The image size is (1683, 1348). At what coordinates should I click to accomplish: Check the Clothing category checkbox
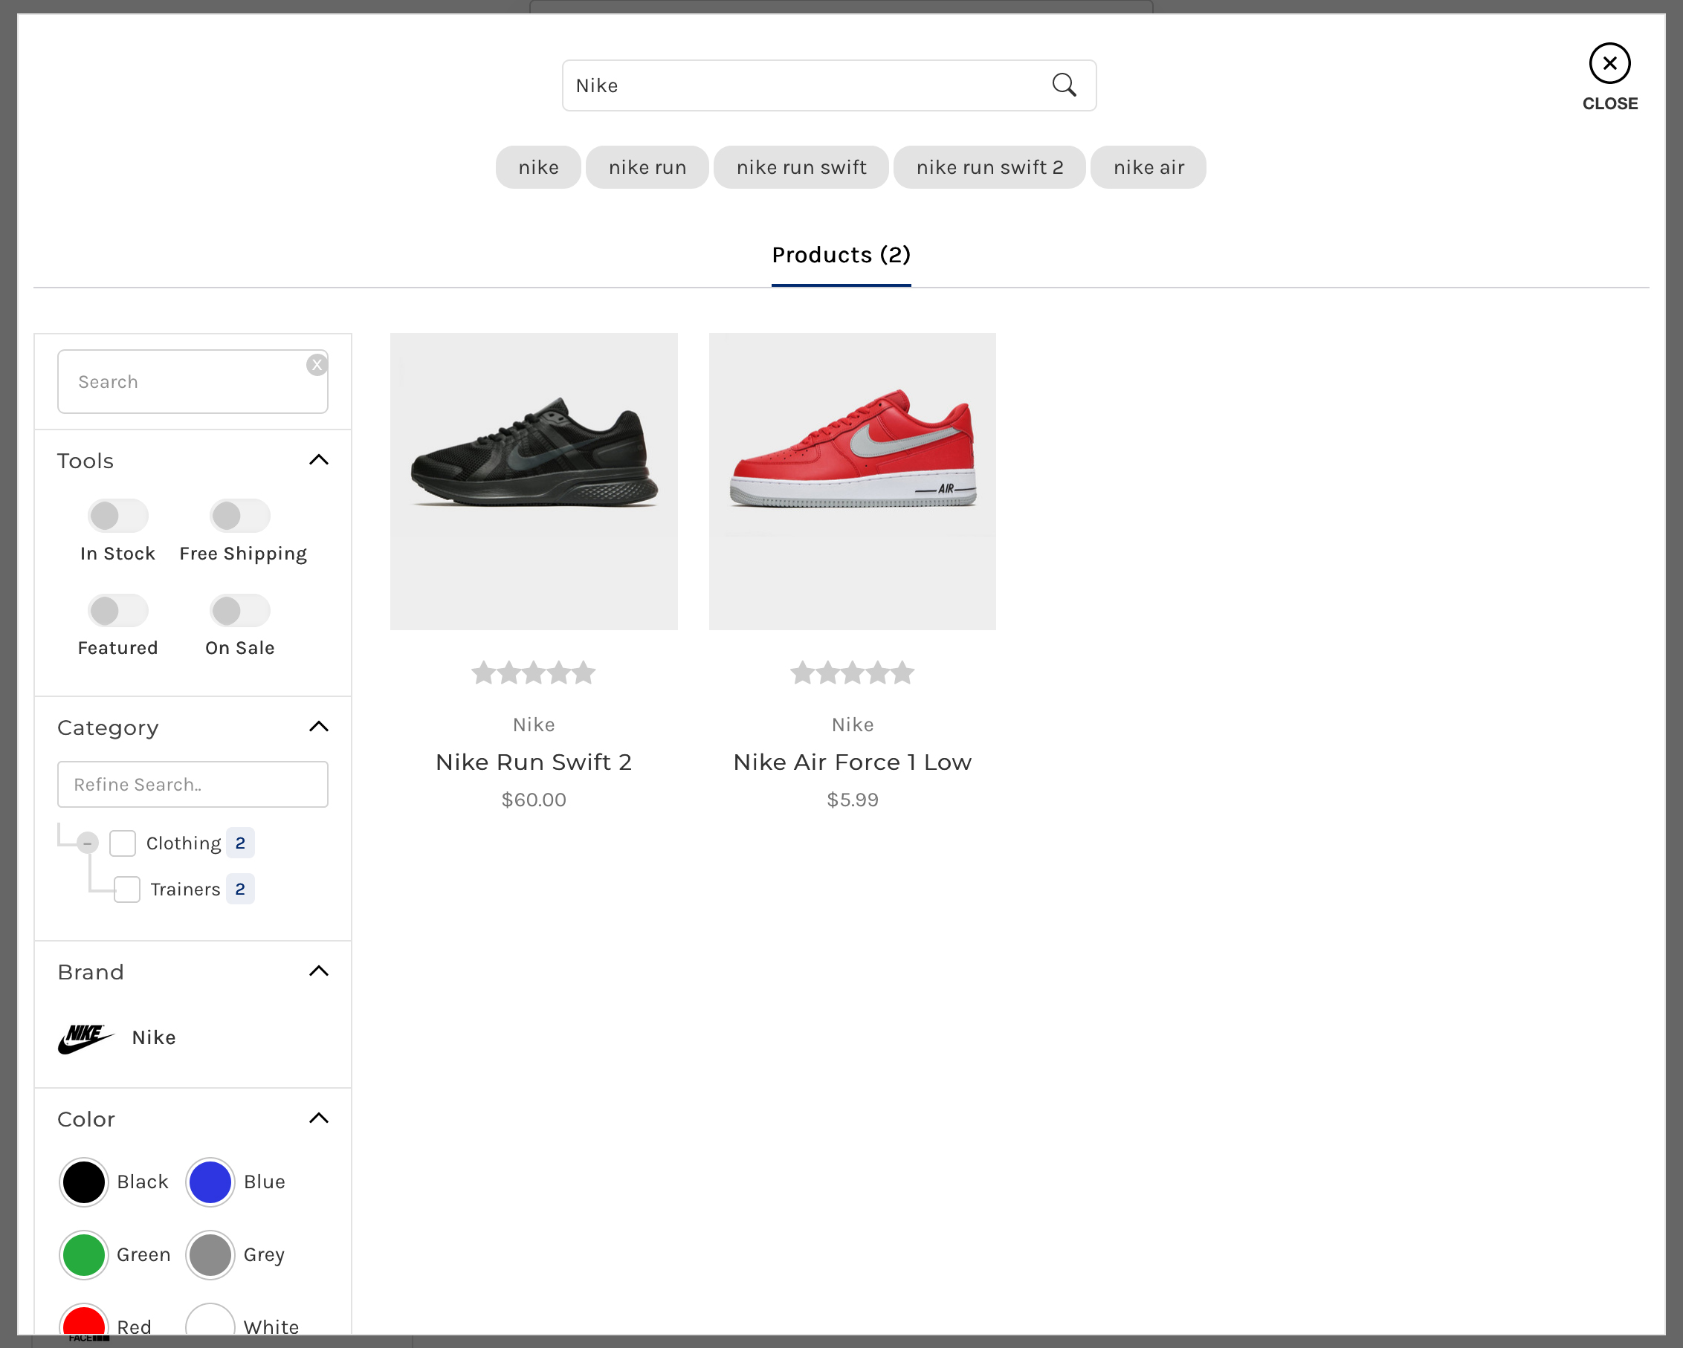123,843
